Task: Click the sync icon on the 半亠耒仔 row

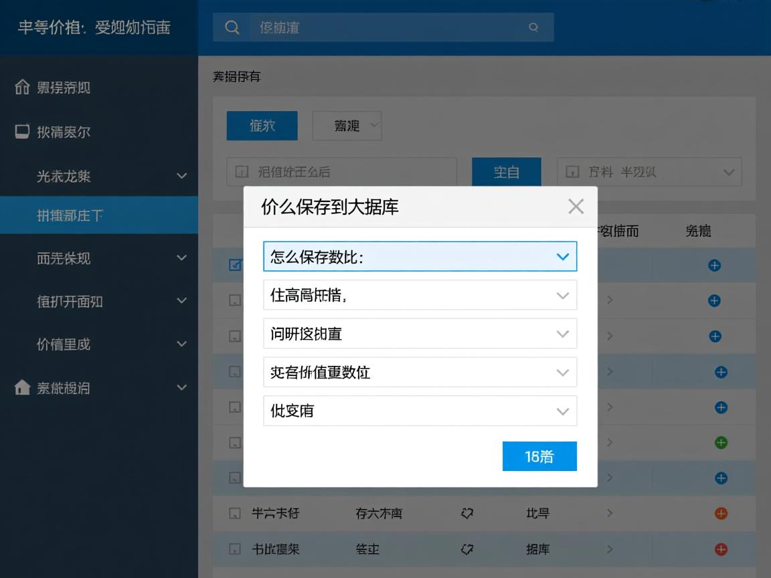Action: point(466,513)
